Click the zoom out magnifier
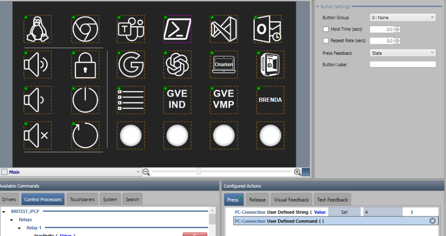 (146, 172)
